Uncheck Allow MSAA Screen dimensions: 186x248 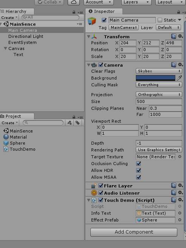point(138,177)
